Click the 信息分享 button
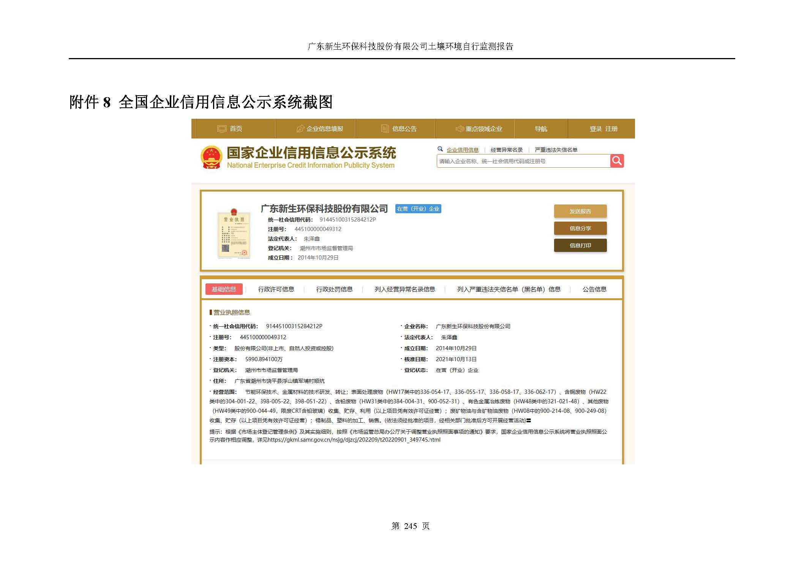This screenshot has height=568, width=804. click(x=580, y=228)
